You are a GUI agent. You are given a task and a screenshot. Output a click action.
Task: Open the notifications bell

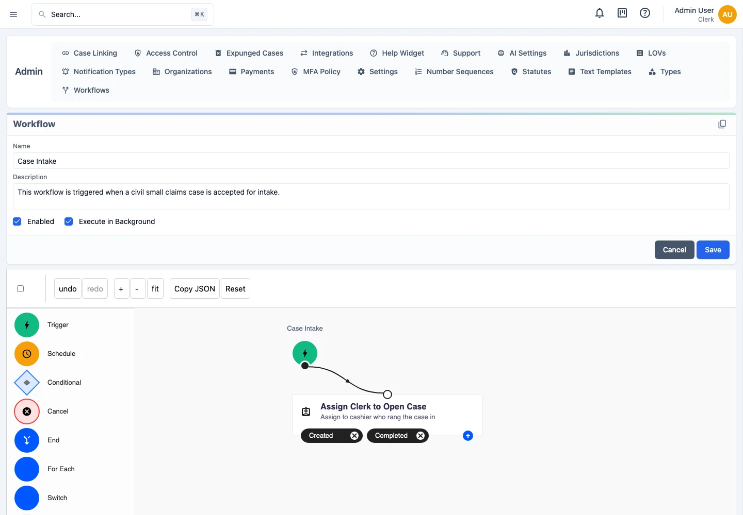600,13
